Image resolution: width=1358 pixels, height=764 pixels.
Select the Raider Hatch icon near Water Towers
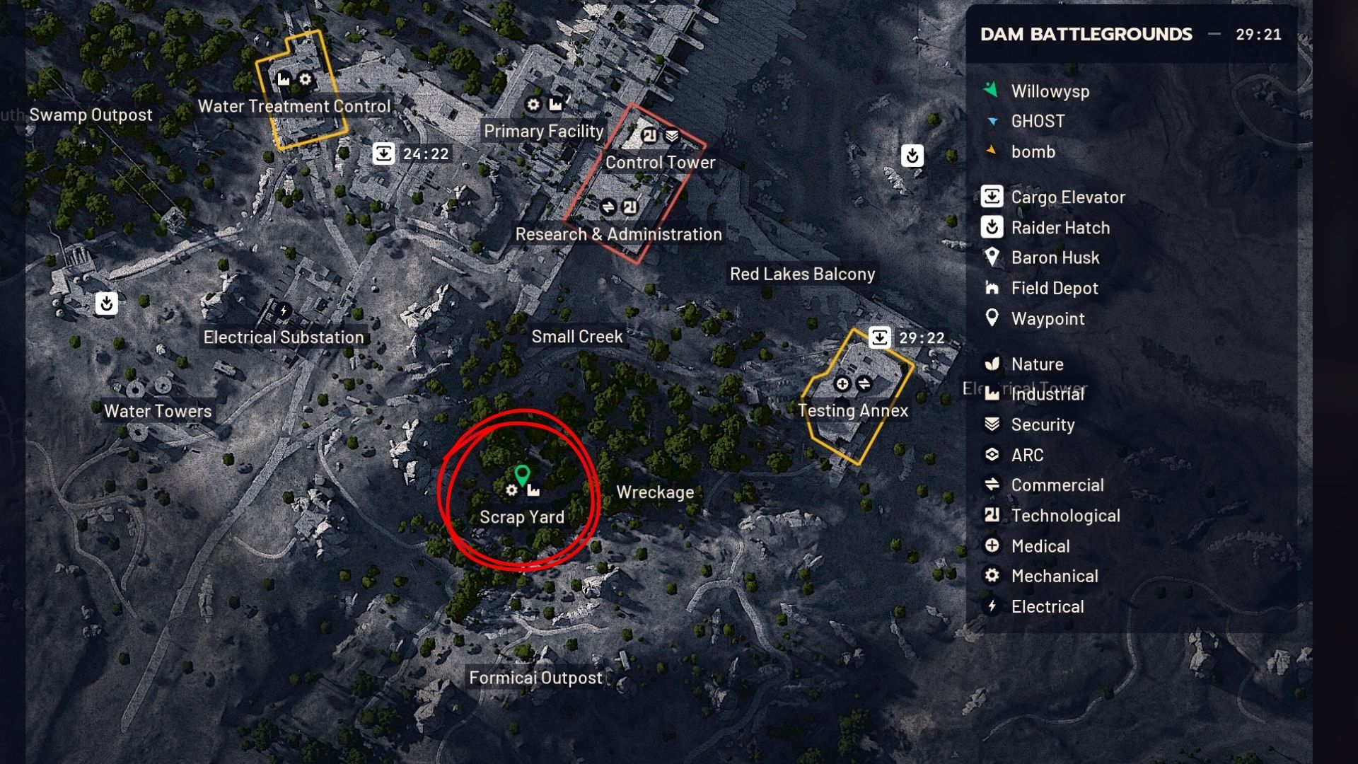[x=107, y=303]
